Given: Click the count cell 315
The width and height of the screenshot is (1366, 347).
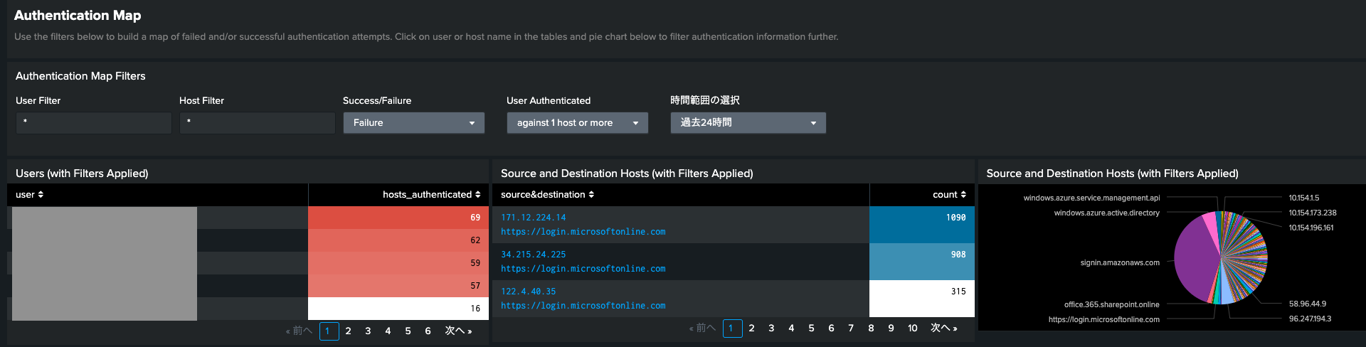Looking at the screenshot, I should pos(922,299).
